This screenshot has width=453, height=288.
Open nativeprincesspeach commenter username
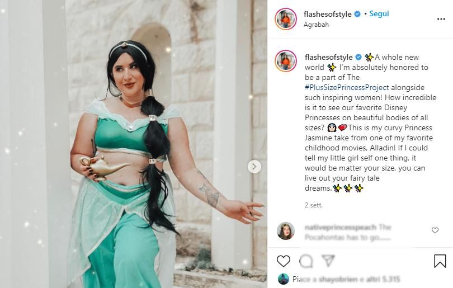(341, 228)
